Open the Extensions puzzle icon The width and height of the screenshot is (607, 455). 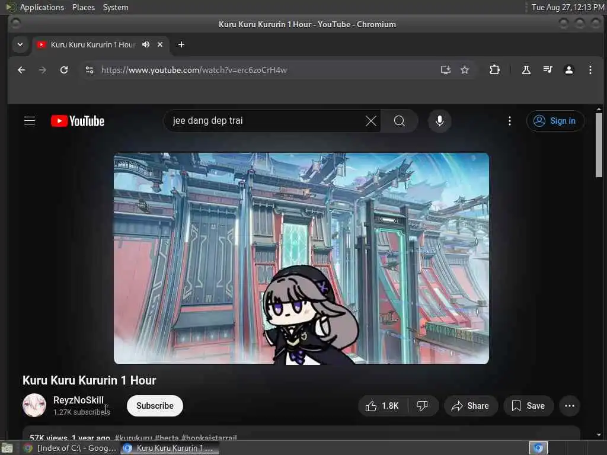pyautogui.click(x=494, y=70)
